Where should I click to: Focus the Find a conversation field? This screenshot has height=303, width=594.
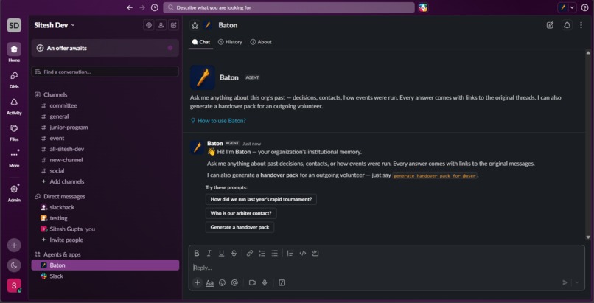click(105, 72)
